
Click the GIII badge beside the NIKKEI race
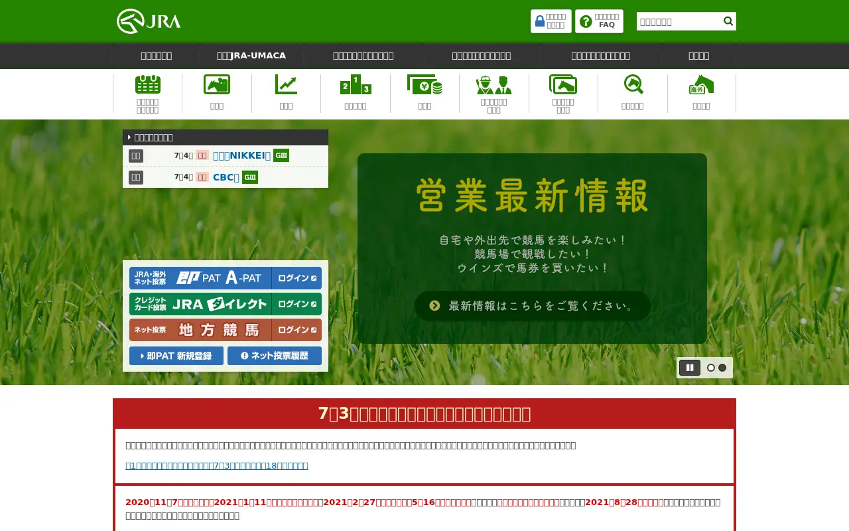281,156
